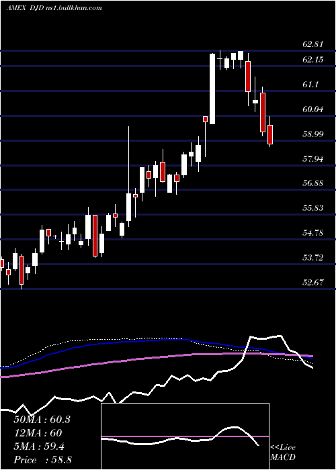The height and width of the screenshot is (470, 336).
Task: Click the 50MA : 60.3 readout
Action: pyautogui.click(x=42, y=420)
